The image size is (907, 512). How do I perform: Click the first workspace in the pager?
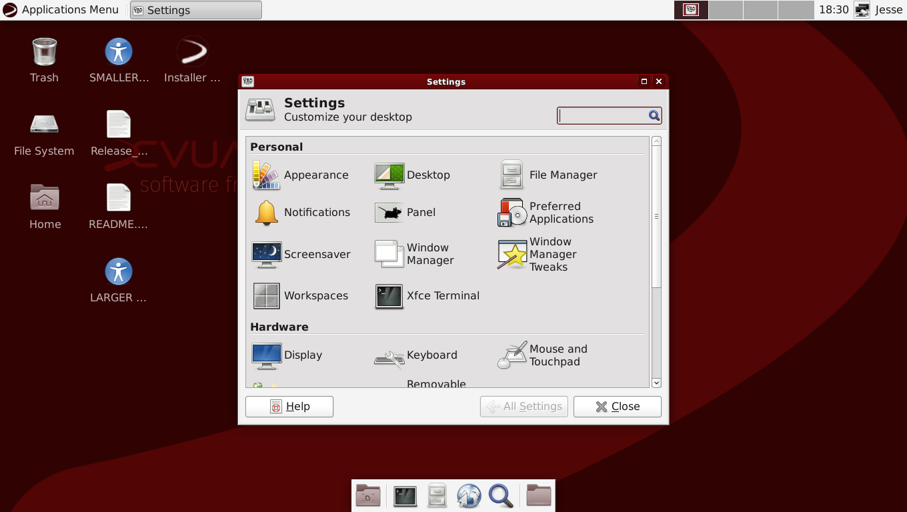(691, 10)
